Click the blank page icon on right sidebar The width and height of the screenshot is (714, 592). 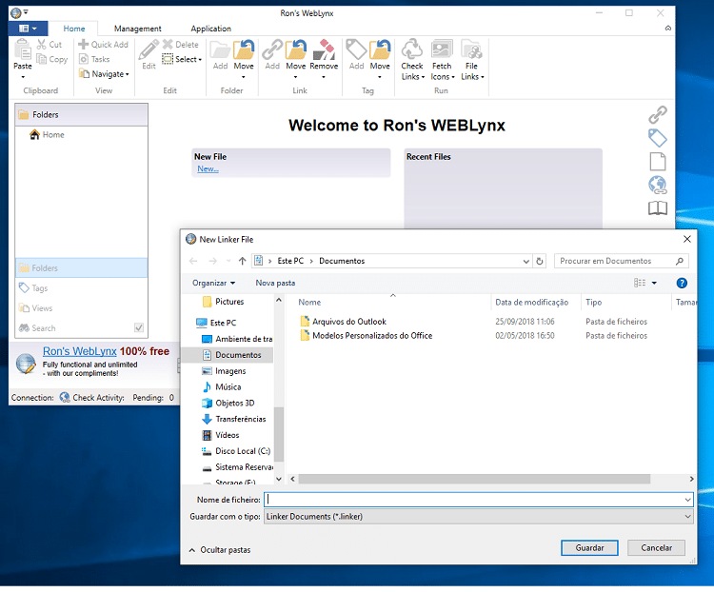[x=658, y=162]
